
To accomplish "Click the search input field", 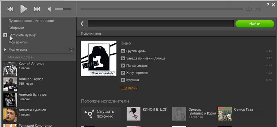I will pyautogui.click(x=161, y=24).
